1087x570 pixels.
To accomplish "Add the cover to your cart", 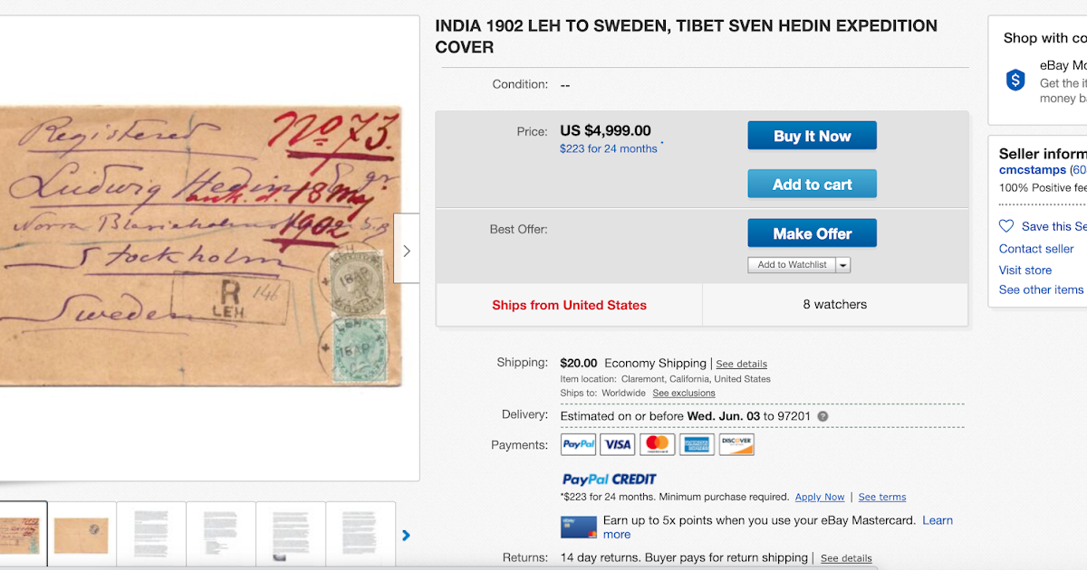I will click(x=812, y=183).
